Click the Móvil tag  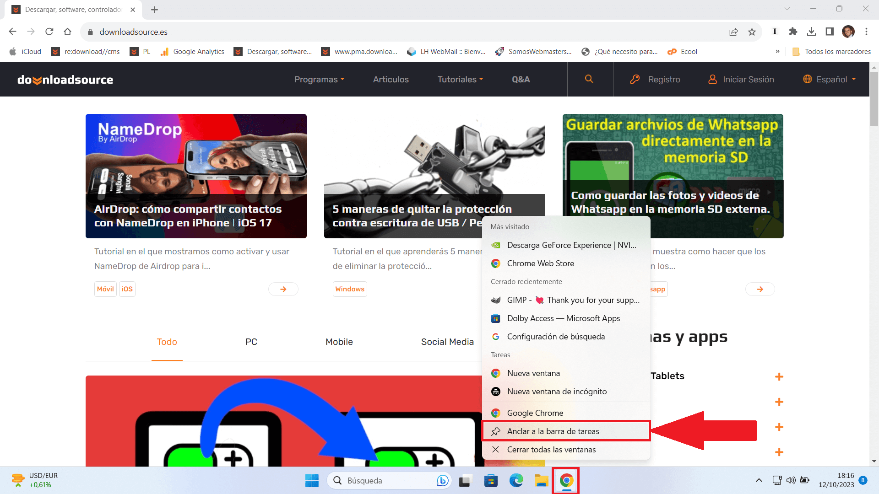click(x=105, y=289)
